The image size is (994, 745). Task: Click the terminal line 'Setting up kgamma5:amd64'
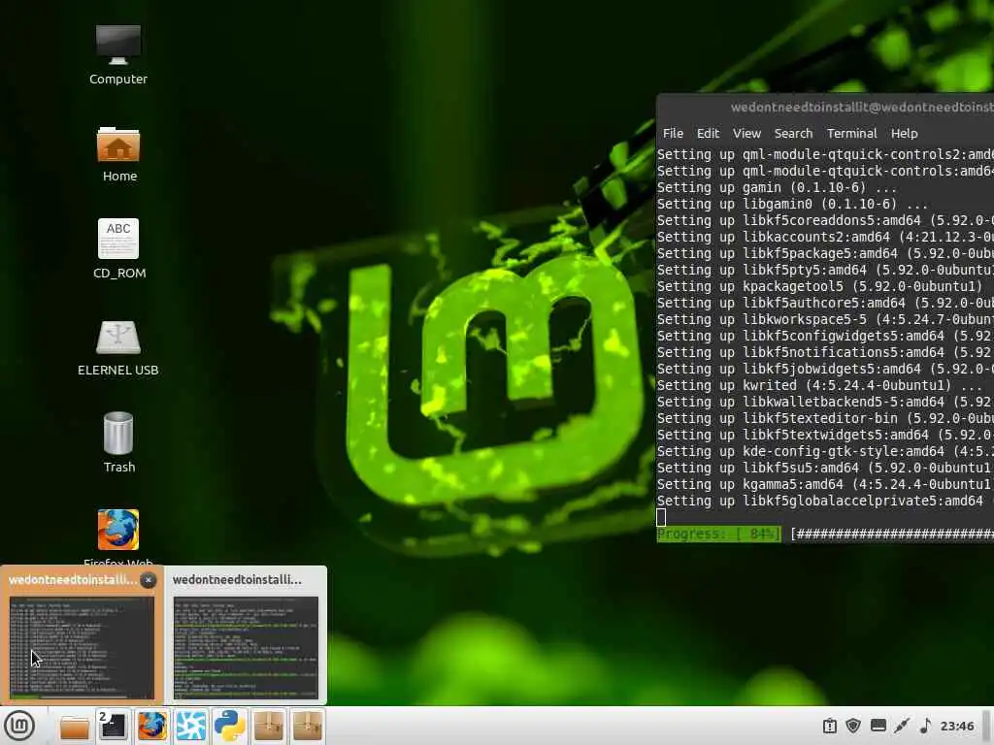pyautogui.click(x=825, y=484)
